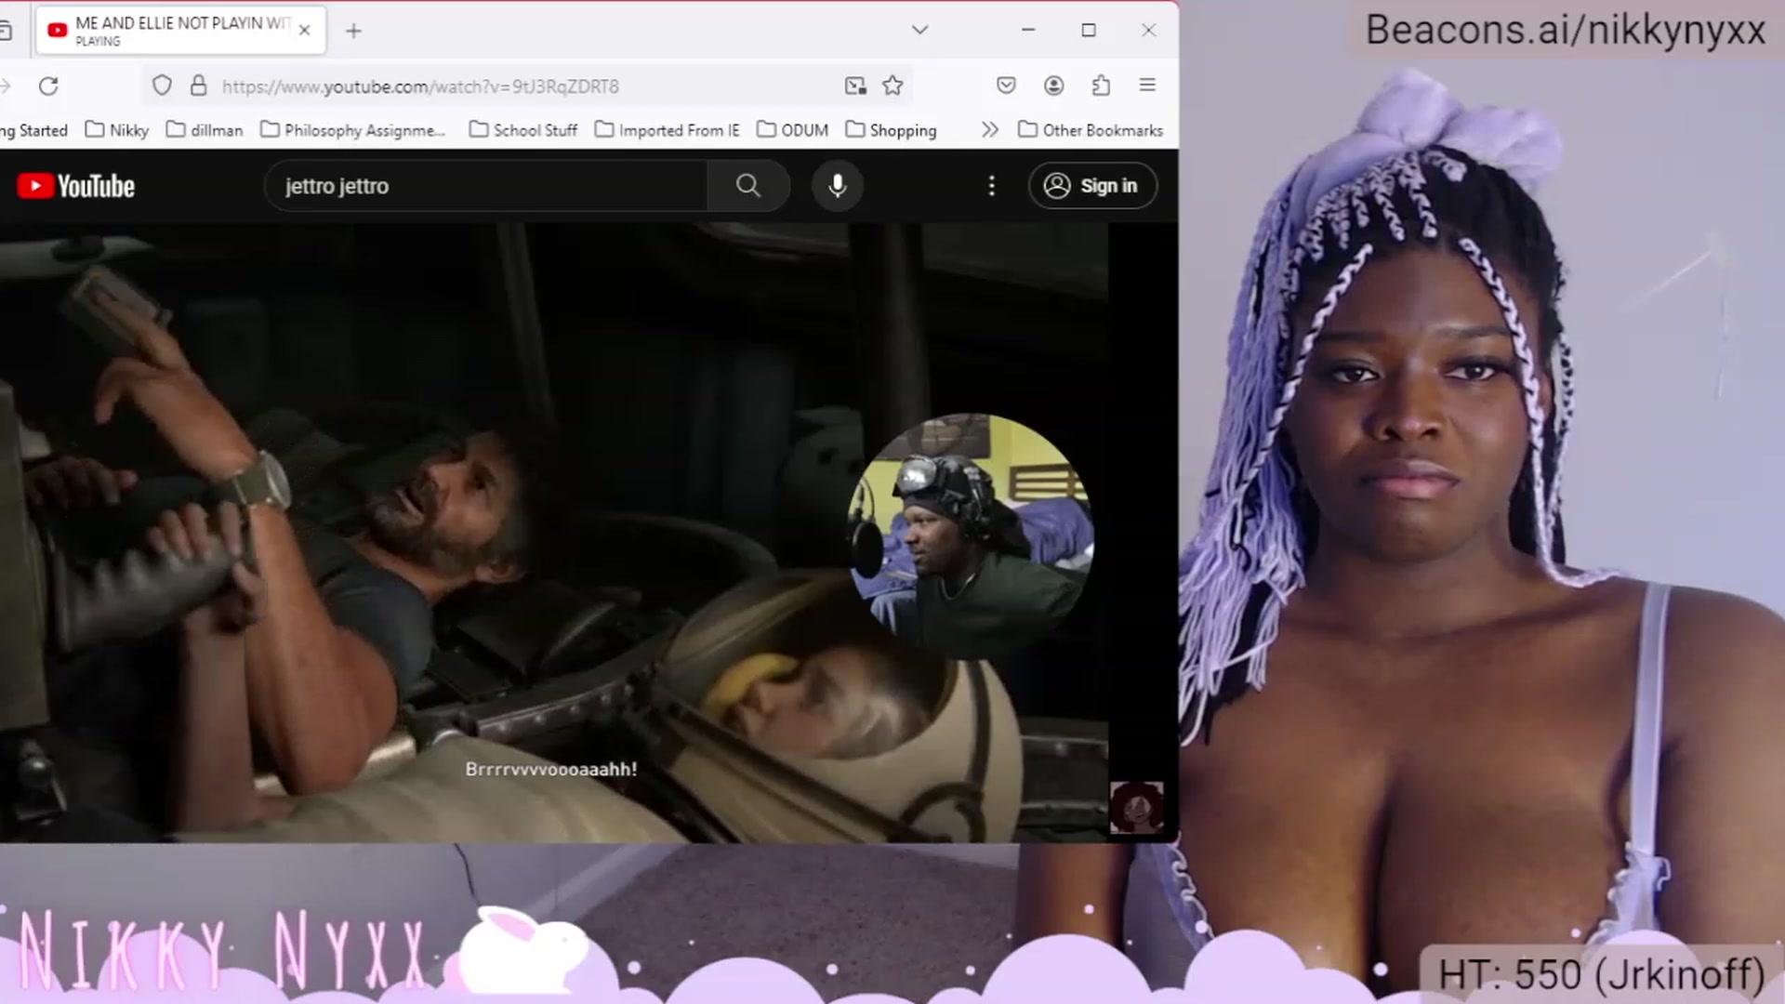Viewport: 1785px width, 1004px height.
Task: Open the Firefox hamburger menu
Action: [1147, 86]
